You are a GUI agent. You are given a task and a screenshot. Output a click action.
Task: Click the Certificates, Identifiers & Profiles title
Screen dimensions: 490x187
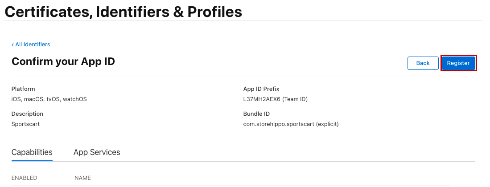click(x=123, y=12)
